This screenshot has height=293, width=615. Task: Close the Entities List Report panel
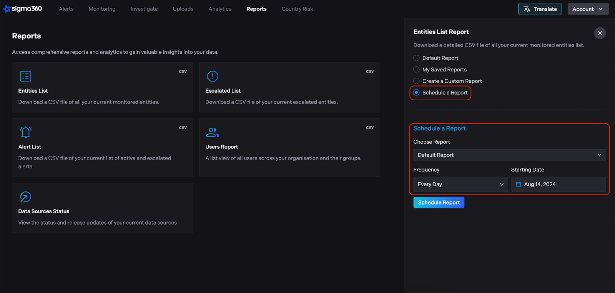click(x=600, y=33)
